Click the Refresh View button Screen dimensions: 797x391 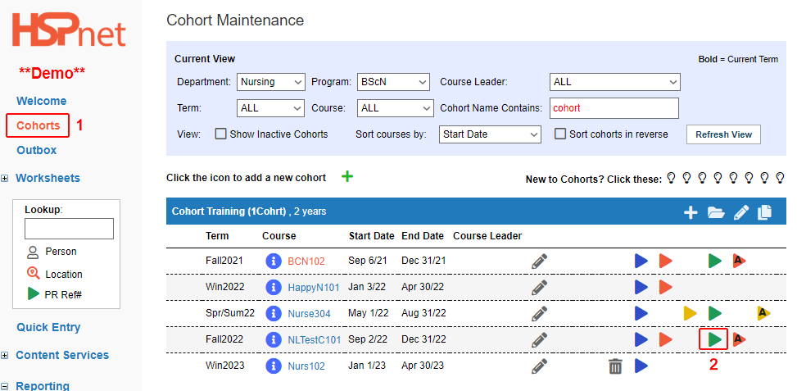[723, 134]
